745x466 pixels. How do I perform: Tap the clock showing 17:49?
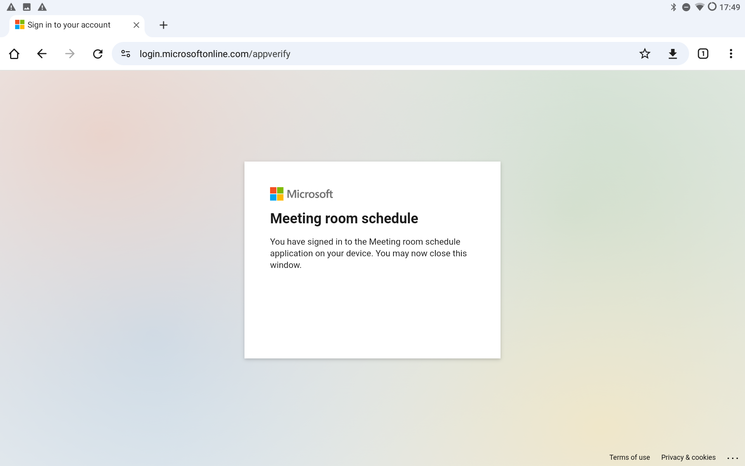(x=729, y=7)
